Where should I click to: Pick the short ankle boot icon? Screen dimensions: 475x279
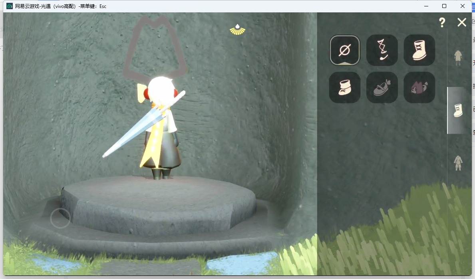pyautogui.click(x=344, y=87)
